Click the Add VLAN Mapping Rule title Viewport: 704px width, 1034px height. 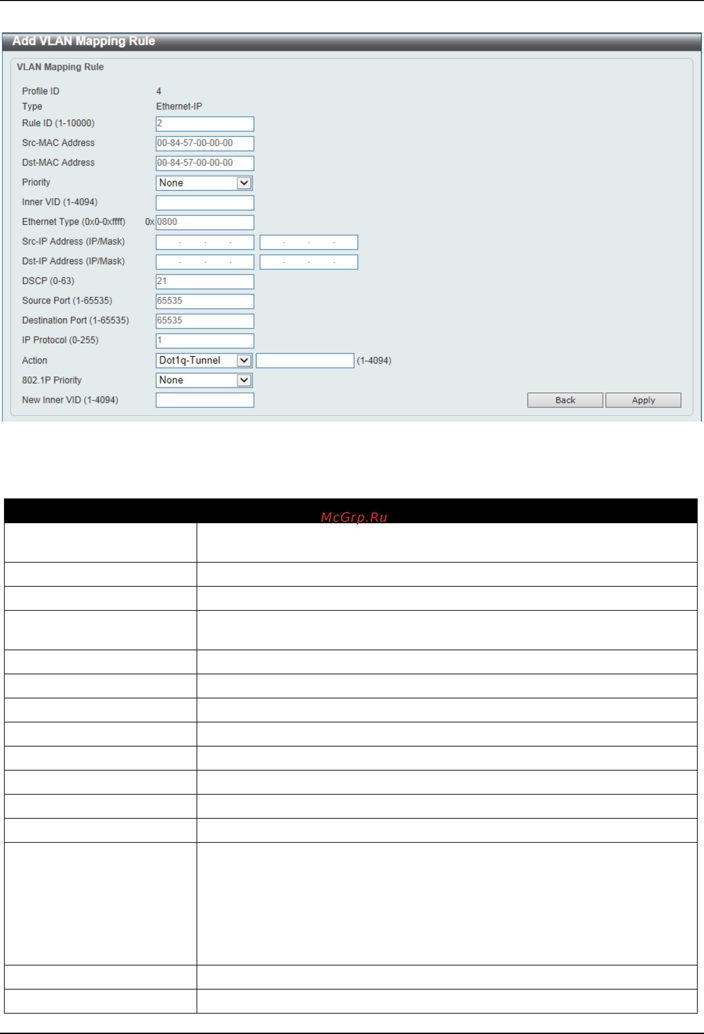84,41
